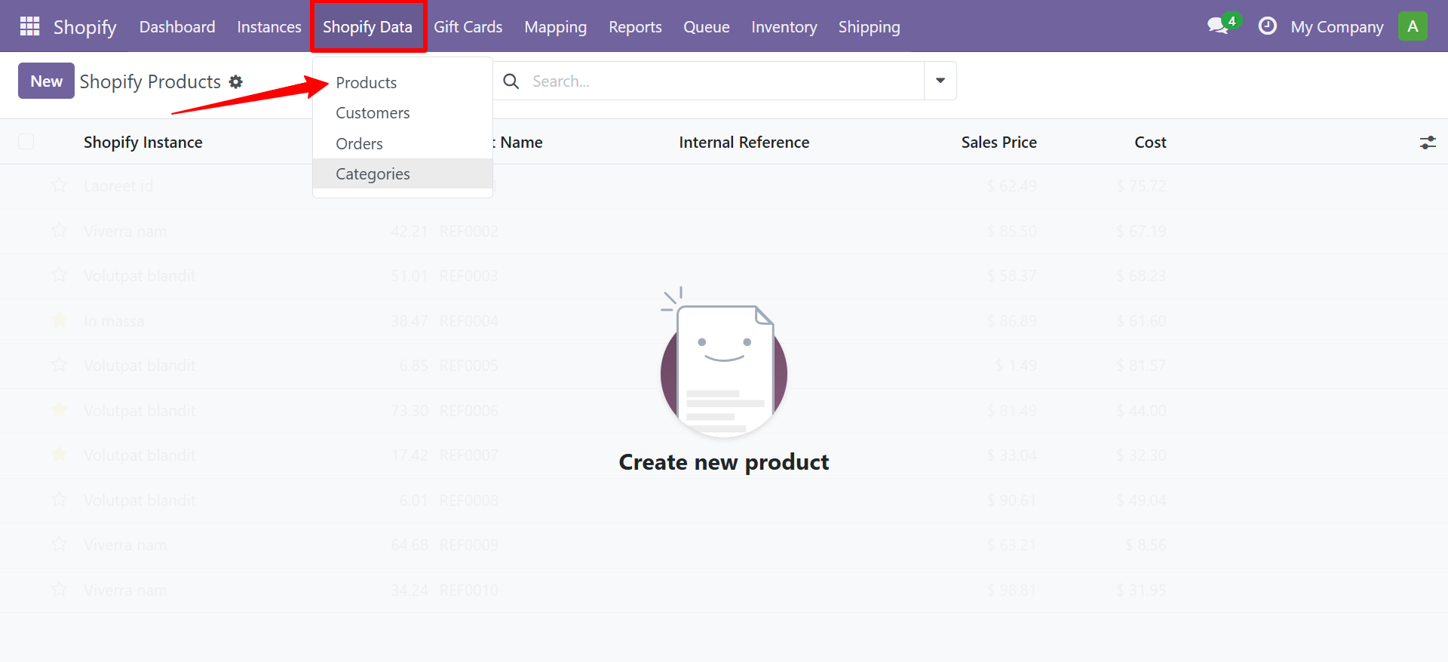This screenshot has height=662, width=1448.
Task: Open the activities clock icon
Action: pos(1268,26)
